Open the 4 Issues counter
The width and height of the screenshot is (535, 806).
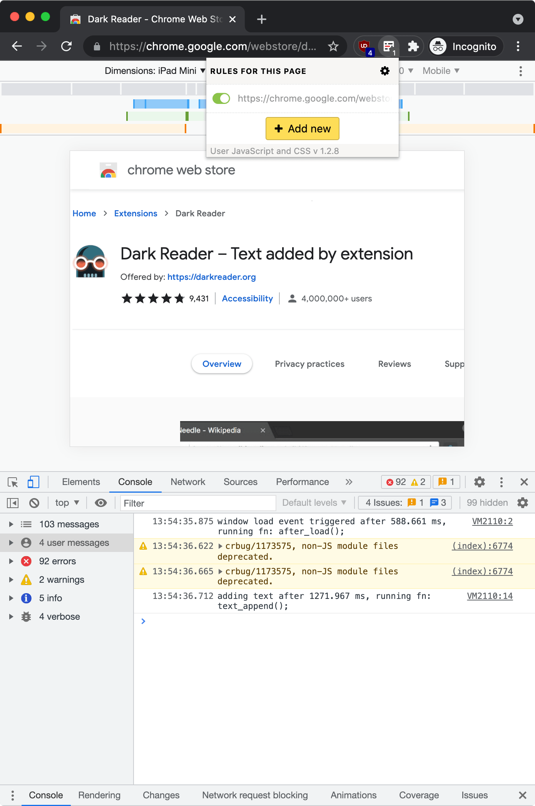coord(405,503)
